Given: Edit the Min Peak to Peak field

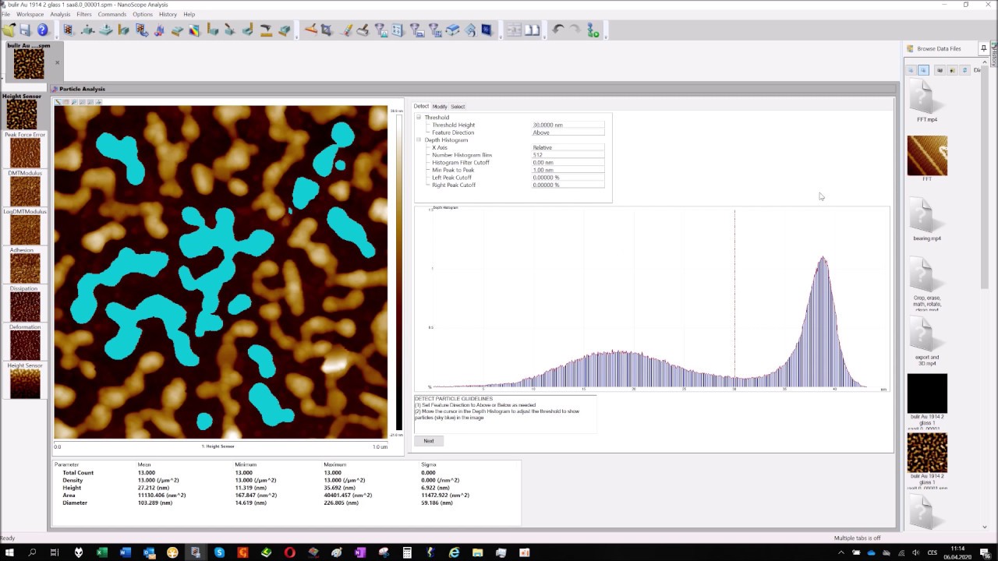Looking at the screenshot, I should (x=568, y=170).
